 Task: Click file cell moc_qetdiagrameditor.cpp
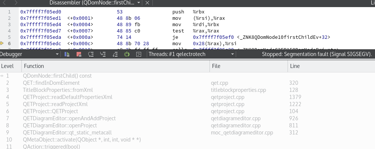click(x=242, y=133)
